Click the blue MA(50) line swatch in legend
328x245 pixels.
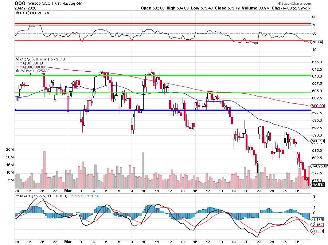(17, 63)
